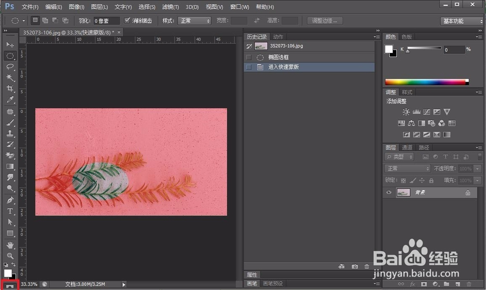This screenshot has width=486, height=290.
Task: Lock transparent pixels in Layers panel
Action: [x=403, y=180]
